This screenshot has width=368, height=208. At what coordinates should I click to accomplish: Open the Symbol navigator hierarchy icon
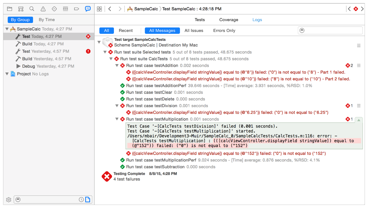click(21, 9)
